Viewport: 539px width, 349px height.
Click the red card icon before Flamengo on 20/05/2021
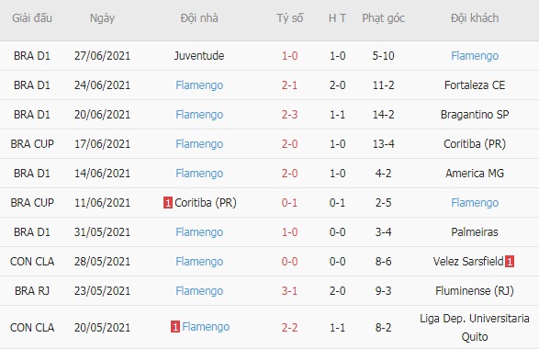coord(175,327)
